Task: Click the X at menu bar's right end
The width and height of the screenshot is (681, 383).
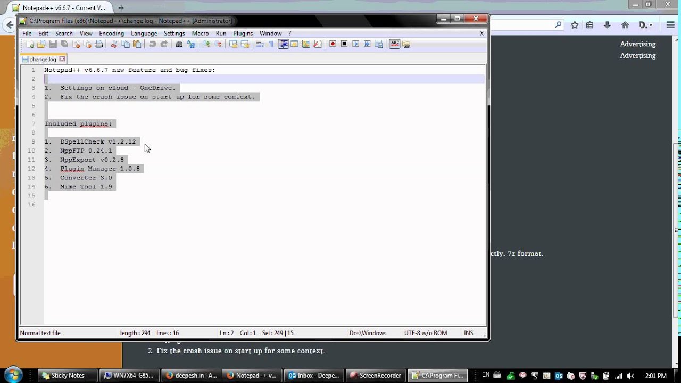Action: click(x=481, y=33)
